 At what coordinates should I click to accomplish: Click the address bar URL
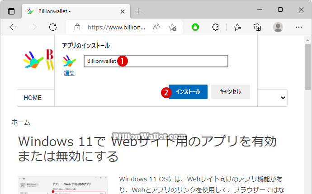(x=116, y=27)
